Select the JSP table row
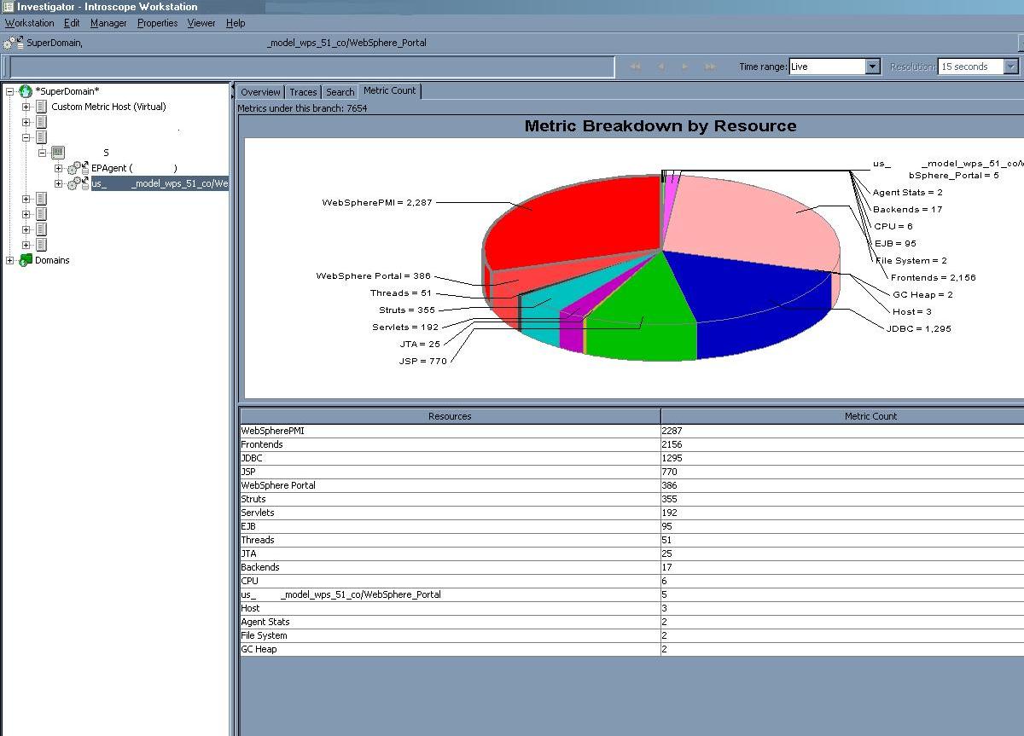The image size is (1024, 736). pos(631,472)
